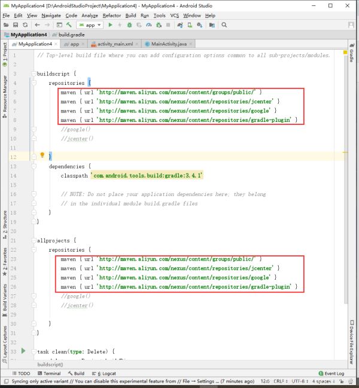Click the Make Project hammer icon
Viewport: 359px width, 388px height.
click(69, 25)
